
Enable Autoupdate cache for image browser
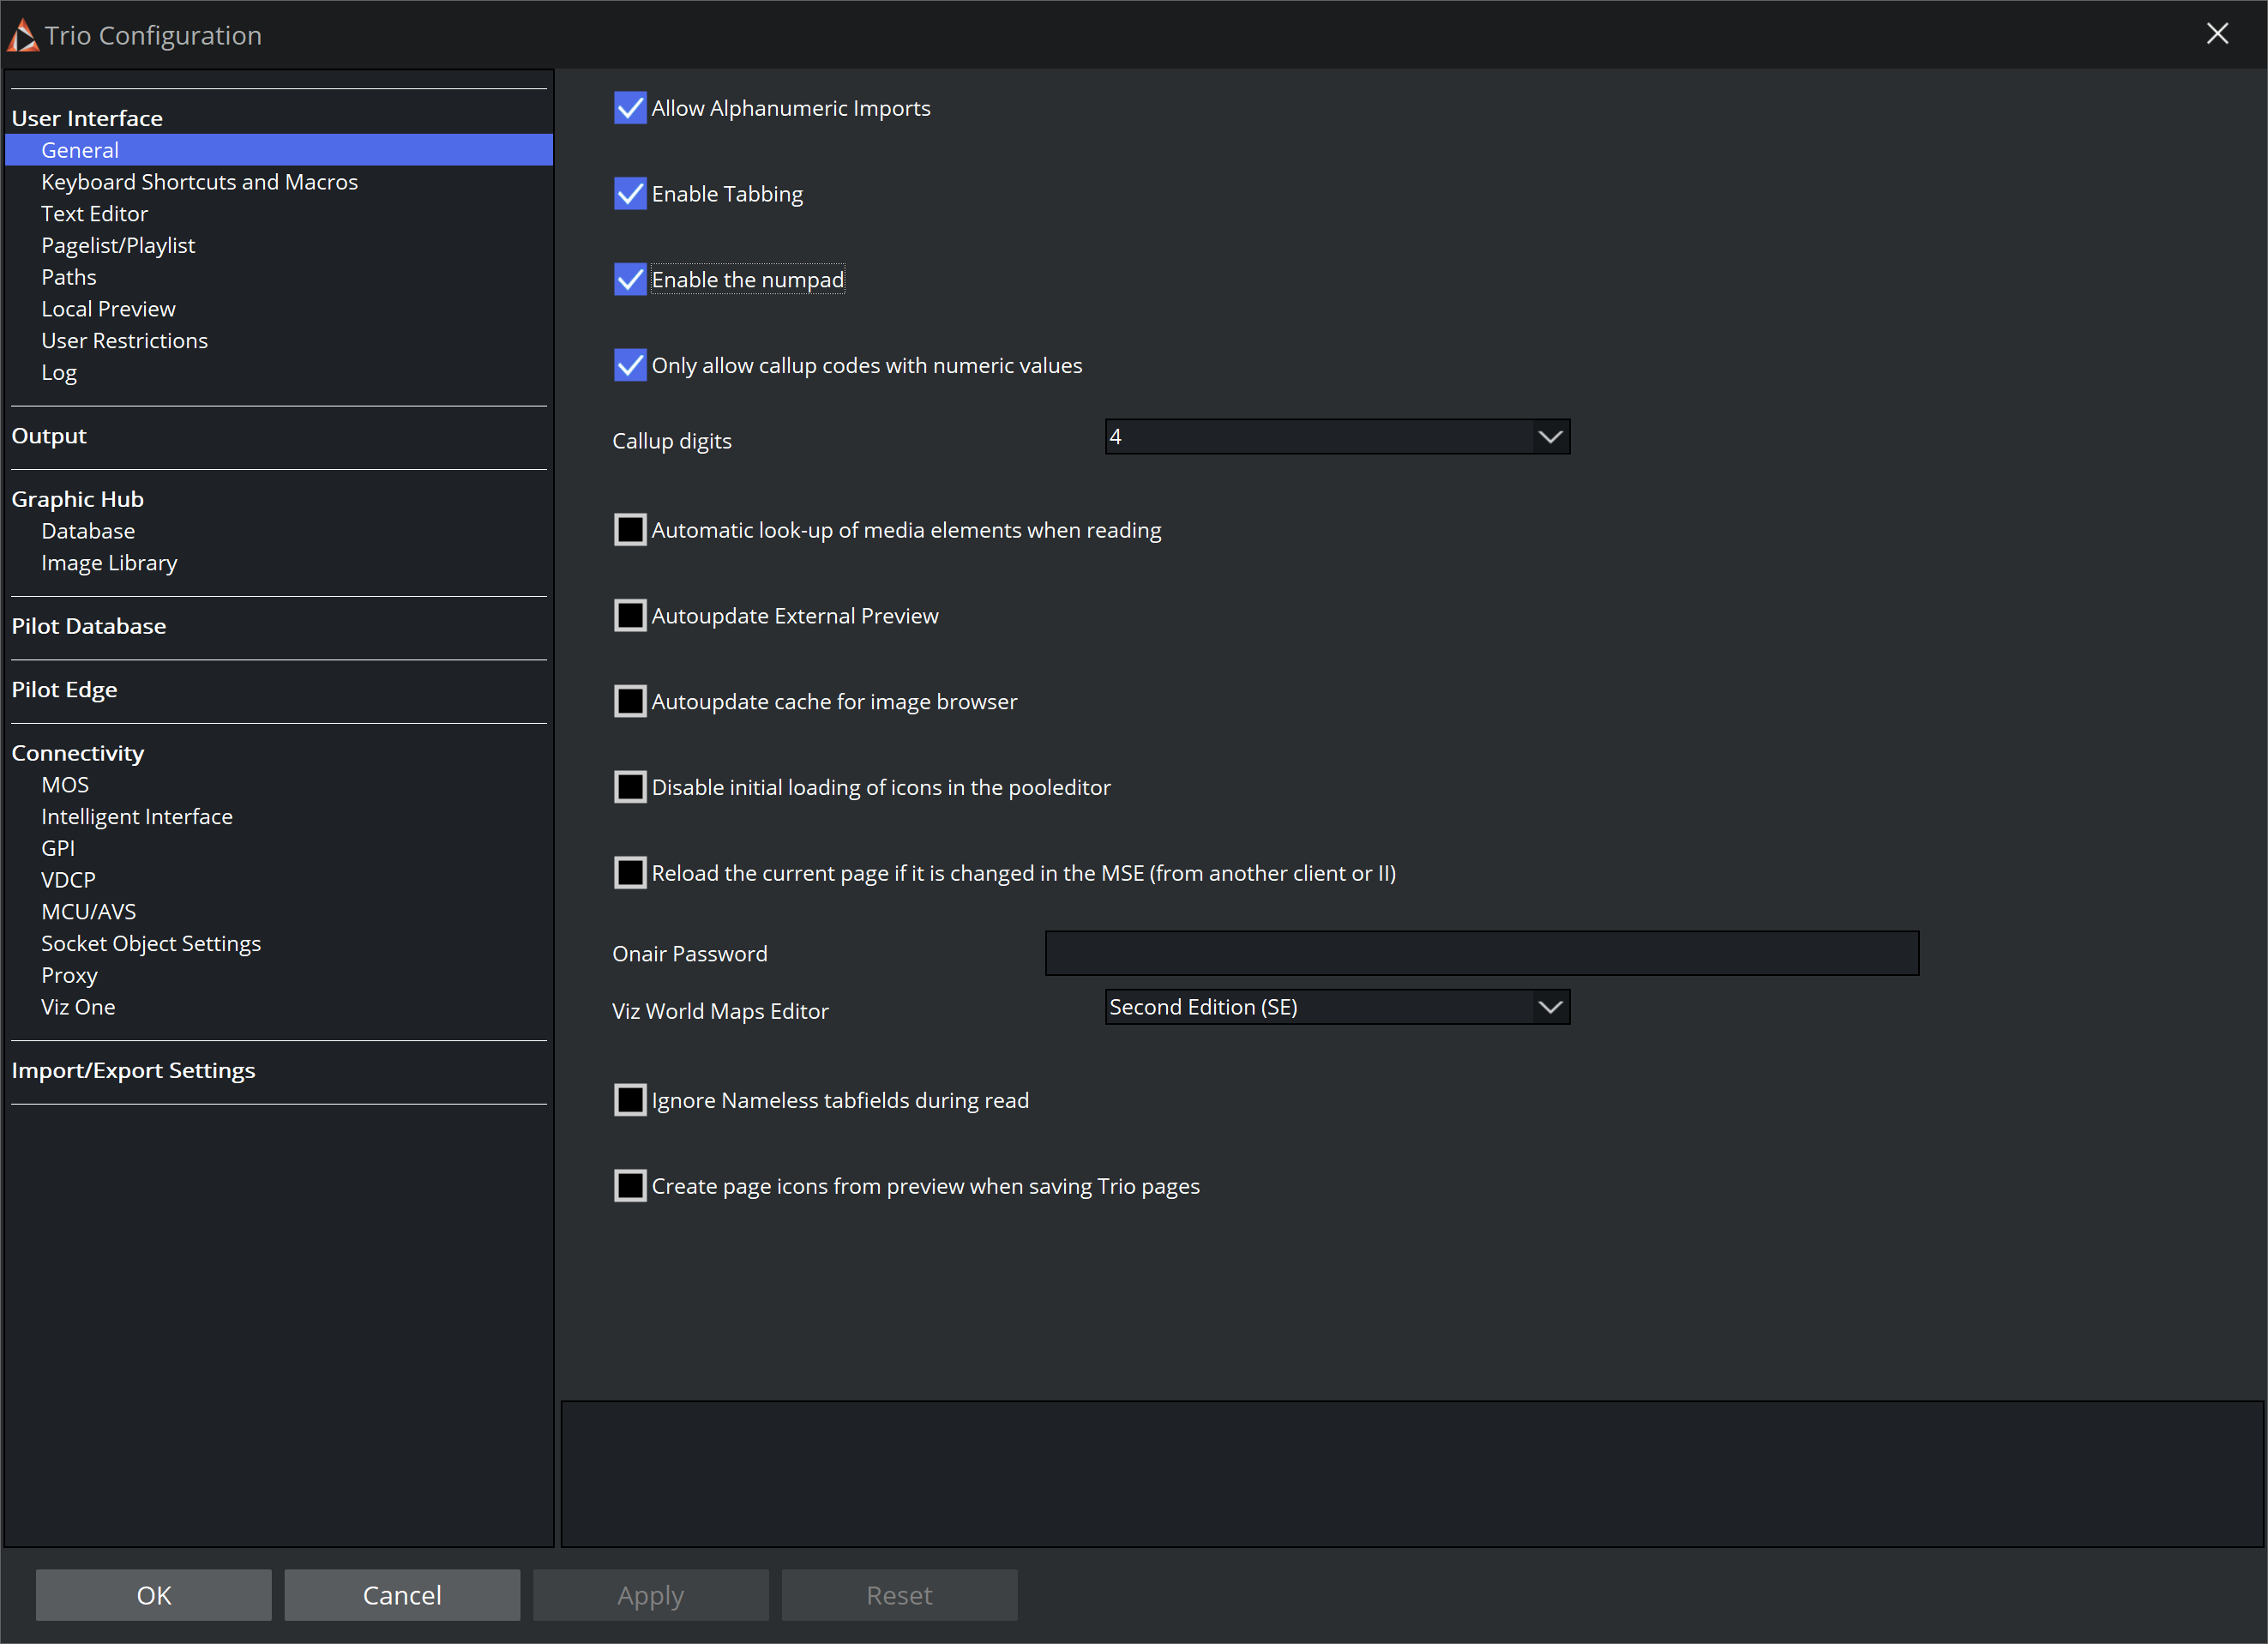pos(630,702)
